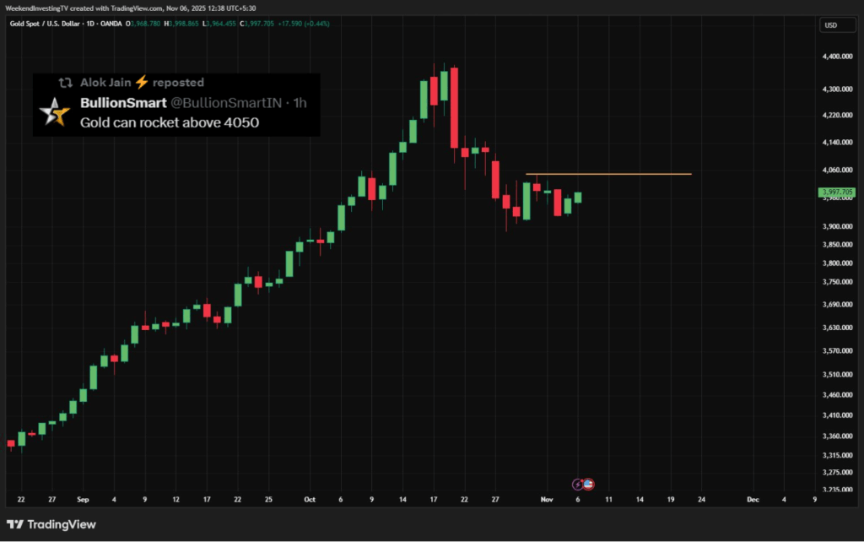Screen dimensions: 864x542
Task: Click the Oct label on the time axis
Action: [310, 499]
